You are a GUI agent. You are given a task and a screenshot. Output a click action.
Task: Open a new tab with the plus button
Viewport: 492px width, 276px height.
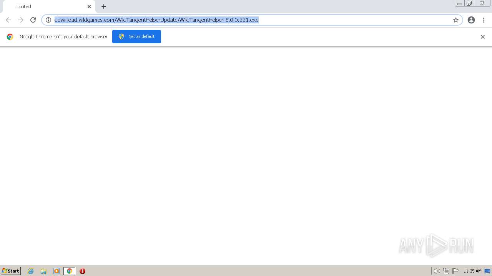click(x=104, y=7)
